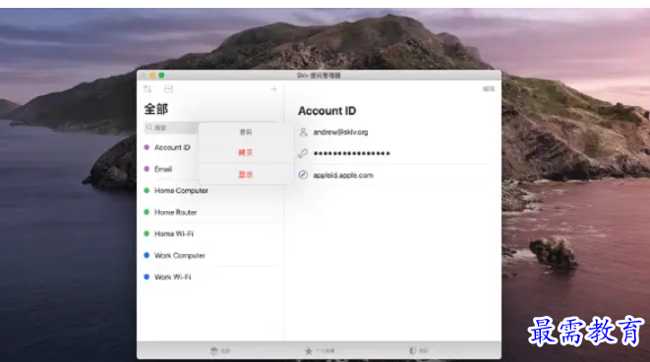Click the compass icon beside appleid.apple.com
The width and height of the screenshot is (650, 362).
(x=303, y=175)
